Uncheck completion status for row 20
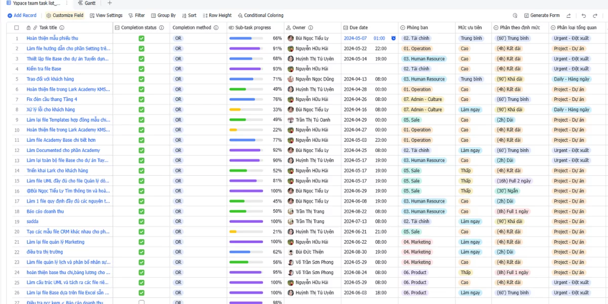 tap(141, 232)
